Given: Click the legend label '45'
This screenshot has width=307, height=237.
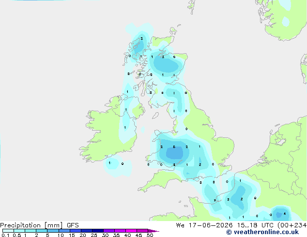Looking at the screenshot, I should tap(138, 235).
